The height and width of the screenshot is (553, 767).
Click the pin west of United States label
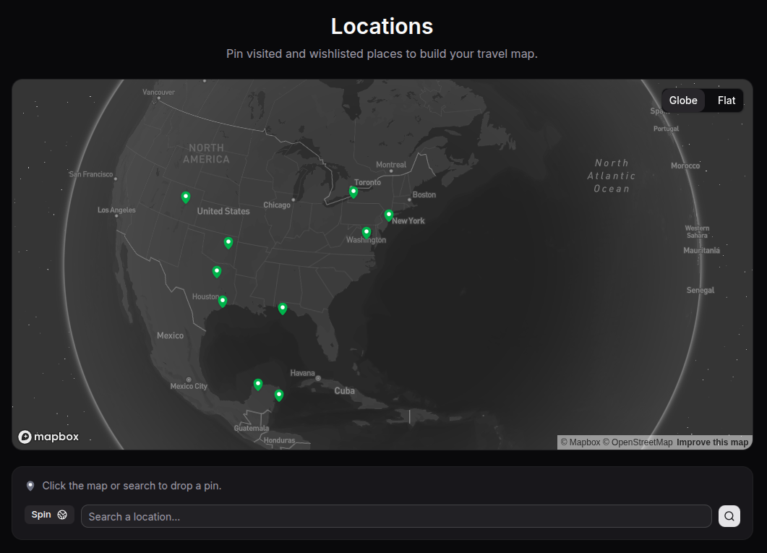click(186, 197)
